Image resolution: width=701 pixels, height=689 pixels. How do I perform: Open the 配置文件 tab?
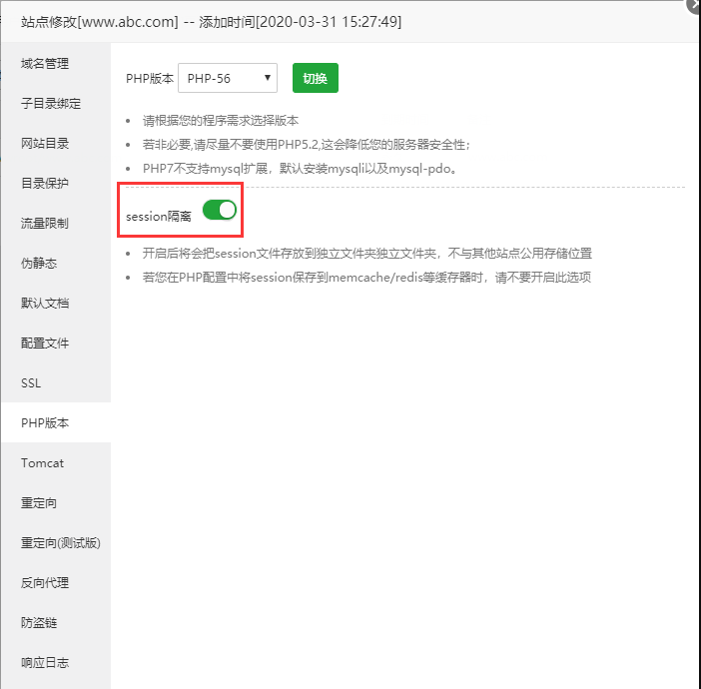click(56, 343)
